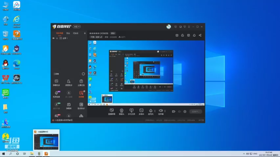Toggle preview eye icon in bottom bar
The image size is (280, 157).
(x=179, y=112)
